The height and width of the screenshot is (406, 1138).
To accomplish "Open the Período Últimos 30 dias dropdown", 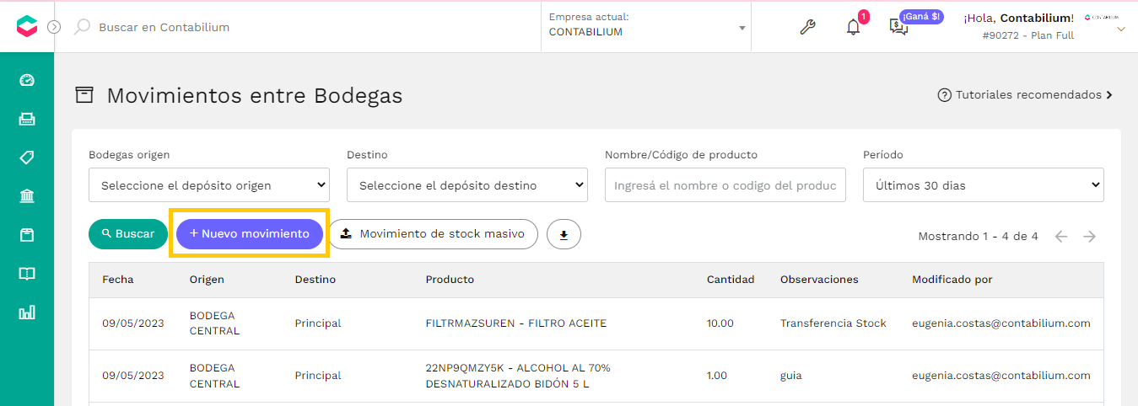I will (x=984, y=185).
